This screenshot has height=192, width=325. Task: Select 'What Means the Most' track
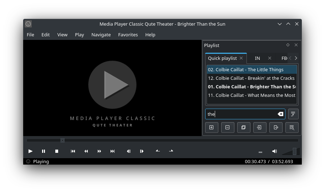[x=251, y=95]
